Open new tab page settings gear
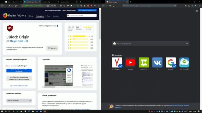 197,11
